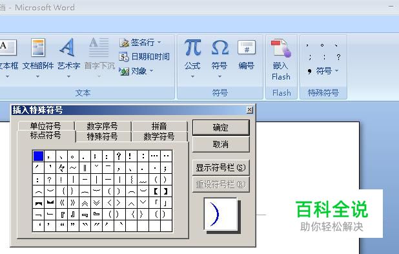Select the ‖ double vertical bar symbol
399x254 pixels.
(85, 168)
